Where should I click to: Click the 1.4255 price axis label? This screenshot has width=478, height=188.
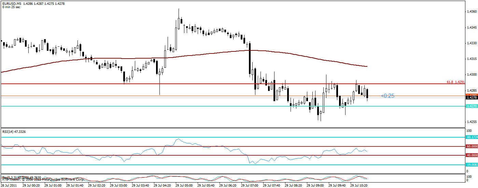(x=472, y=122)
